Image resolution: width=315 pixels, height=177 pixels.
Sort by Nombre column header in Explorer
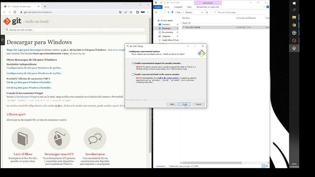186,18
